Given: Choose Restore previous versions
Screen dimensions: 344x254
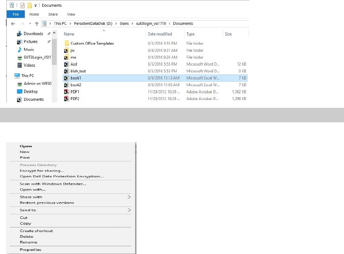Looking at the screenshot, I should click(47, 203).
